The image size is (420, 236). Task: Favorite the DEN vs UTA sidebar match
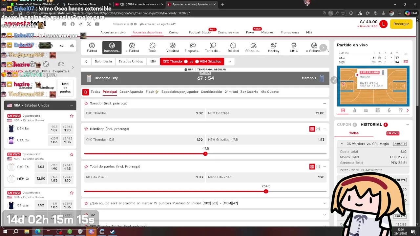(72, 116)
